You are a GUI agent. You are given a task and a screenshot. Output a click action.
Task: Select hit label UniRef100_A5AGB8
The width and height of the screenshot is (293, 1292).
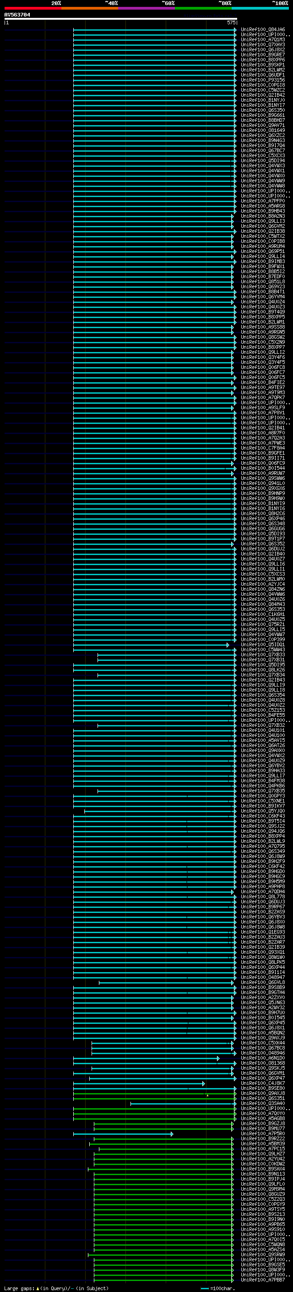(x=263, y=1119)
